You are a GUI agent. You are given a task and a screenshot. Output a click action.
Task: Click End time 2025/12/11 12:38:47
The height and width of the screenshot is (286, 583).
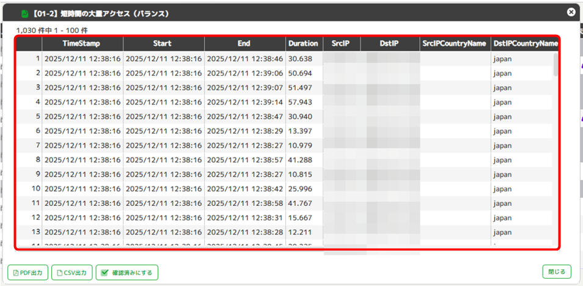[245, 116]
